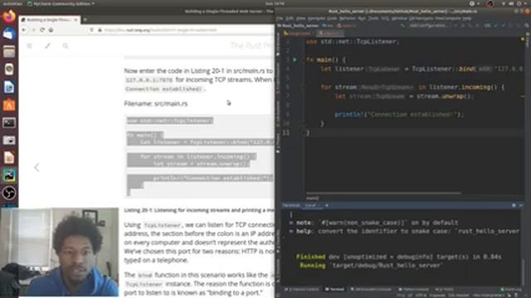The width and height of the screenshot is (531, 298).
Task: Open the Terminal app from the dock
Action: [9, 123]
